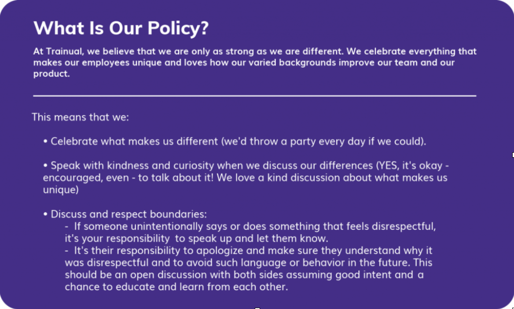Click the line starting "makes our employees unique"
Image resolution: width=514 pixels, height=309 pixels.
[244, 63]
